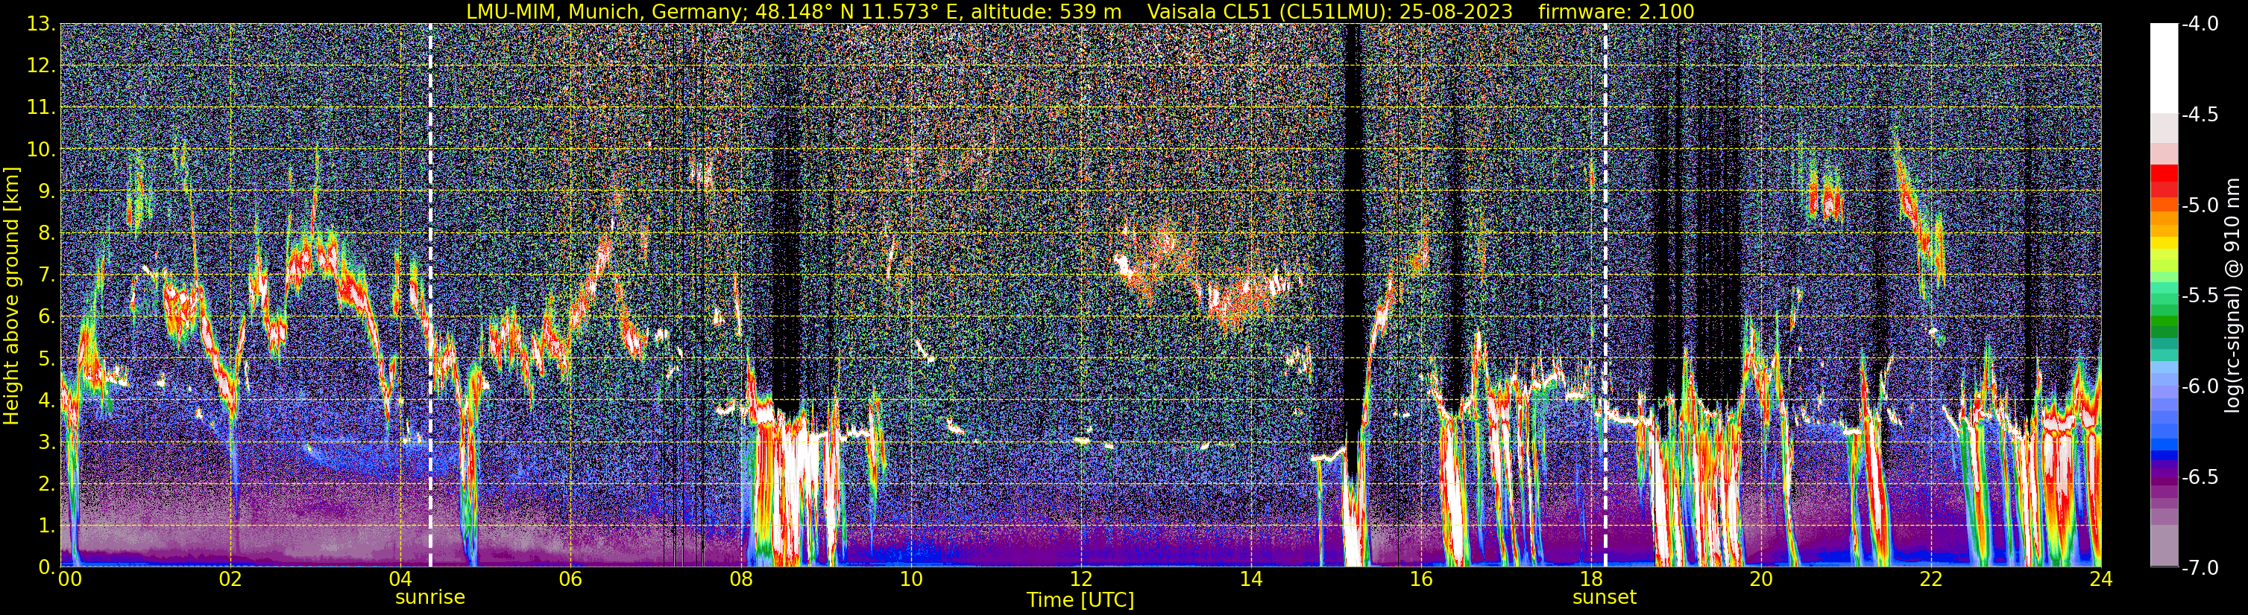The height and width of the screenshot is (615, 2248).
Task: Click the '13.' height axis tick label
Action: point(41,25)
